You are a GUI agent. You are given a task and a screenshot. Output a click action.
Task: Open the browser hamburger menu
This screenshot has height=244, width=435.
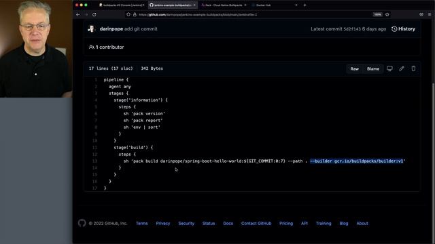[430, 14]
